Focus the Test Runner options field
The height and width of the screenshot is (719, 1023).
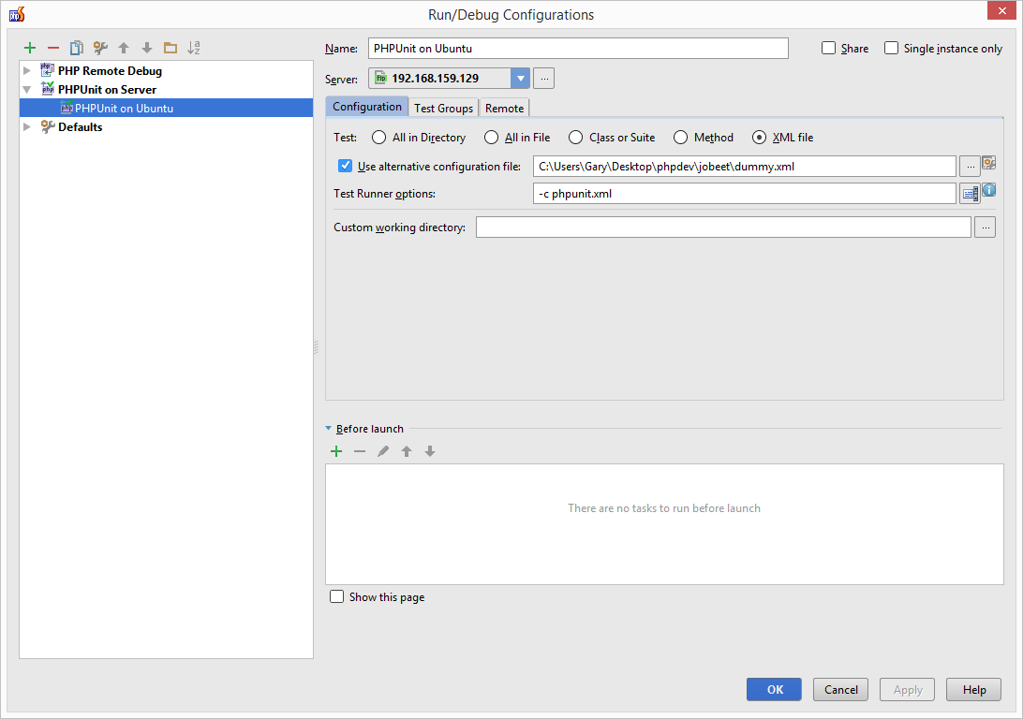(745, 194)
